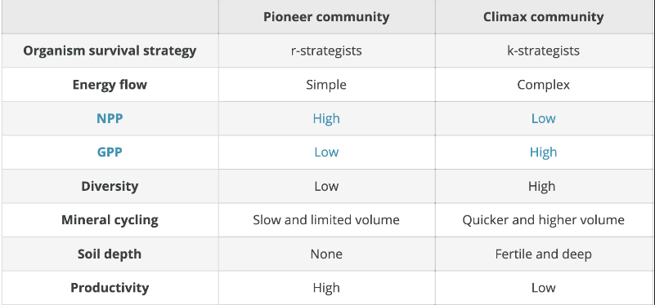Click the blue Low link in GPP row

(x=326, y=152)
